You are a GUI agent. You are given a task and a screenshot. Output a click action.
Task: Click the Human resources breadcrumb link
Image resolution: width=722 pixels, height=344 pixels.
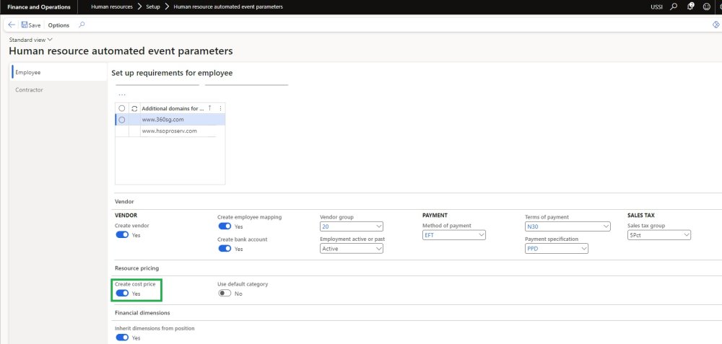click(x=110, y=6)
